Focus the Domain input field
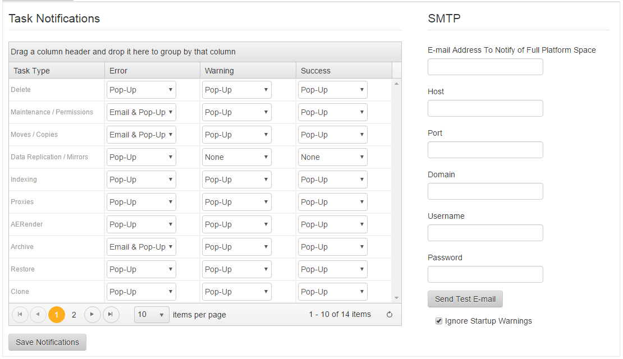This screenshot has height=359, width=623. click(x=485, y=191)
